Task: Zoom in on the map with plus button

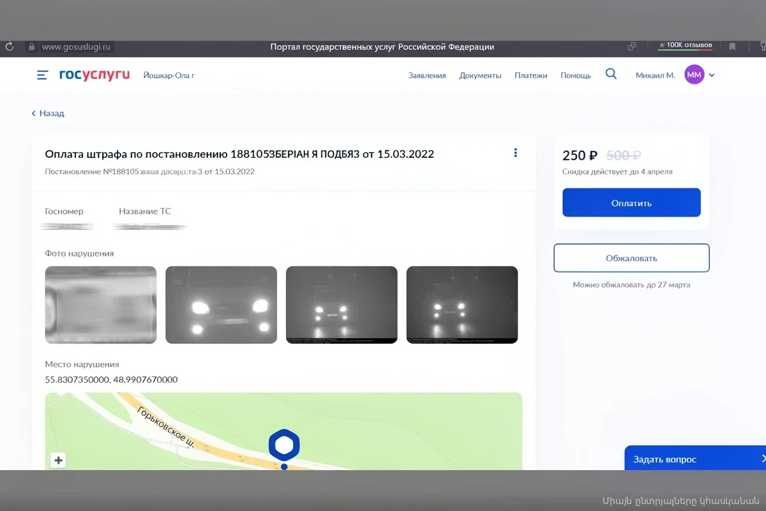Action: (58, 460)
